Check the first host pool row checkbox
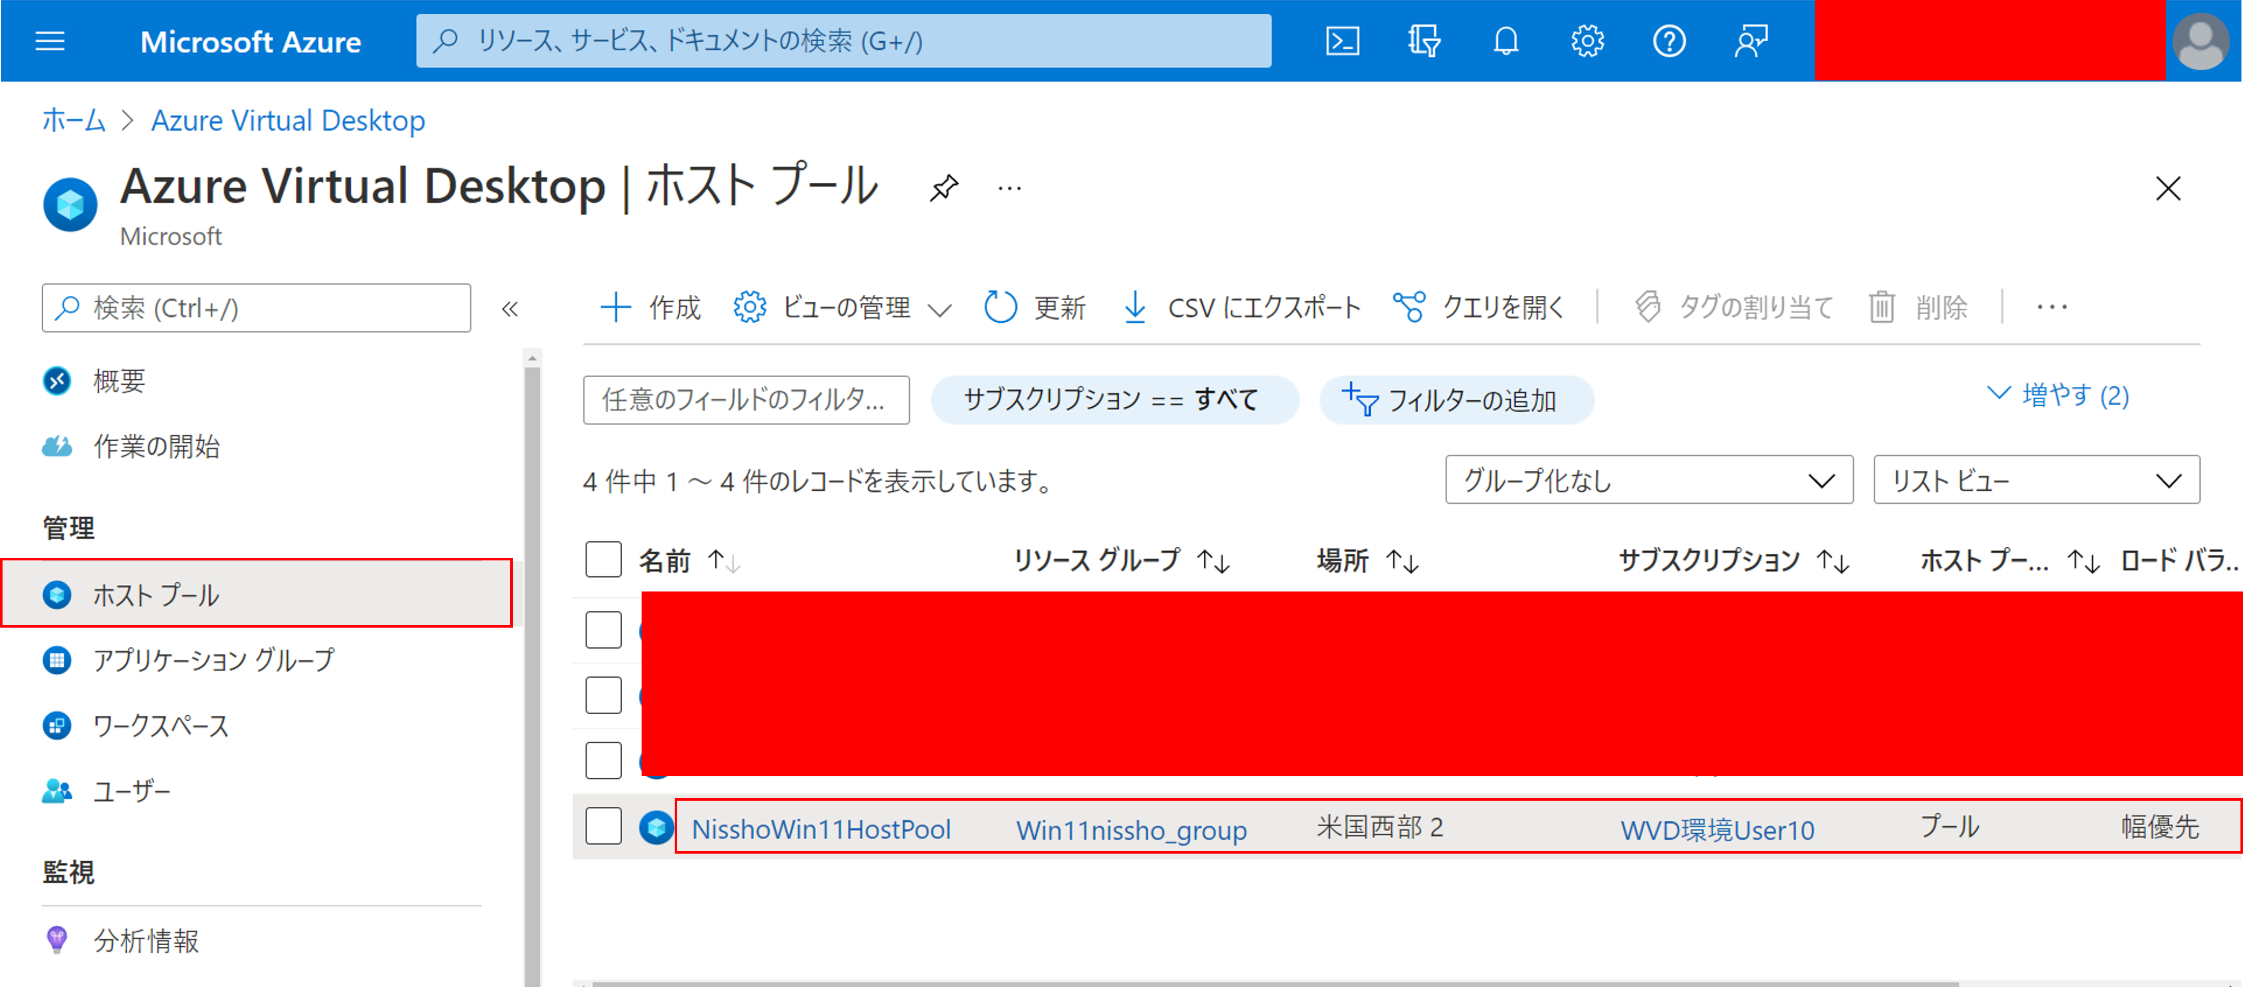Image resolution: width=2243 pixels, height=987 pixels. [x=603, y=629]
